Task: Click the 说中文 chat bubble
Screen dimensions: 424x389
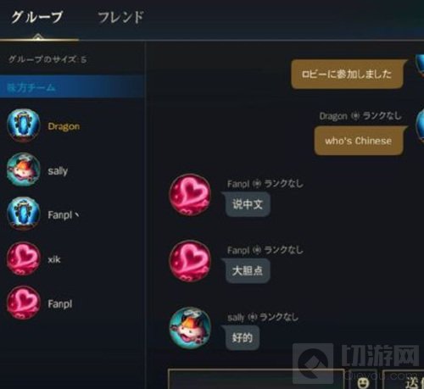Action: point(248,204)
